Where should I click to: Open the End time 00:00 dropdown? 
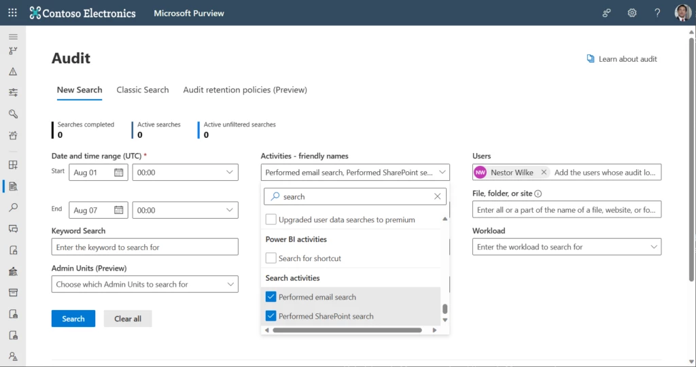185,210
